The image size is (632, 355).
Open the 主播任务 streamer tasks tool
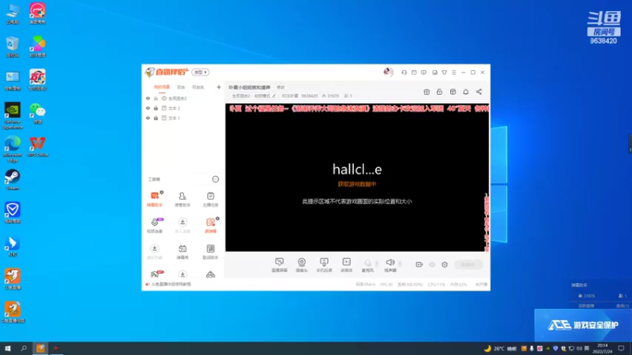210,199
